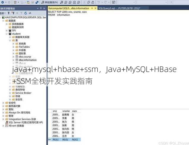The height and width of the screenshot is (145, 189).
Task: Expand the 查询存储 folder
Action: click(10, 90)
